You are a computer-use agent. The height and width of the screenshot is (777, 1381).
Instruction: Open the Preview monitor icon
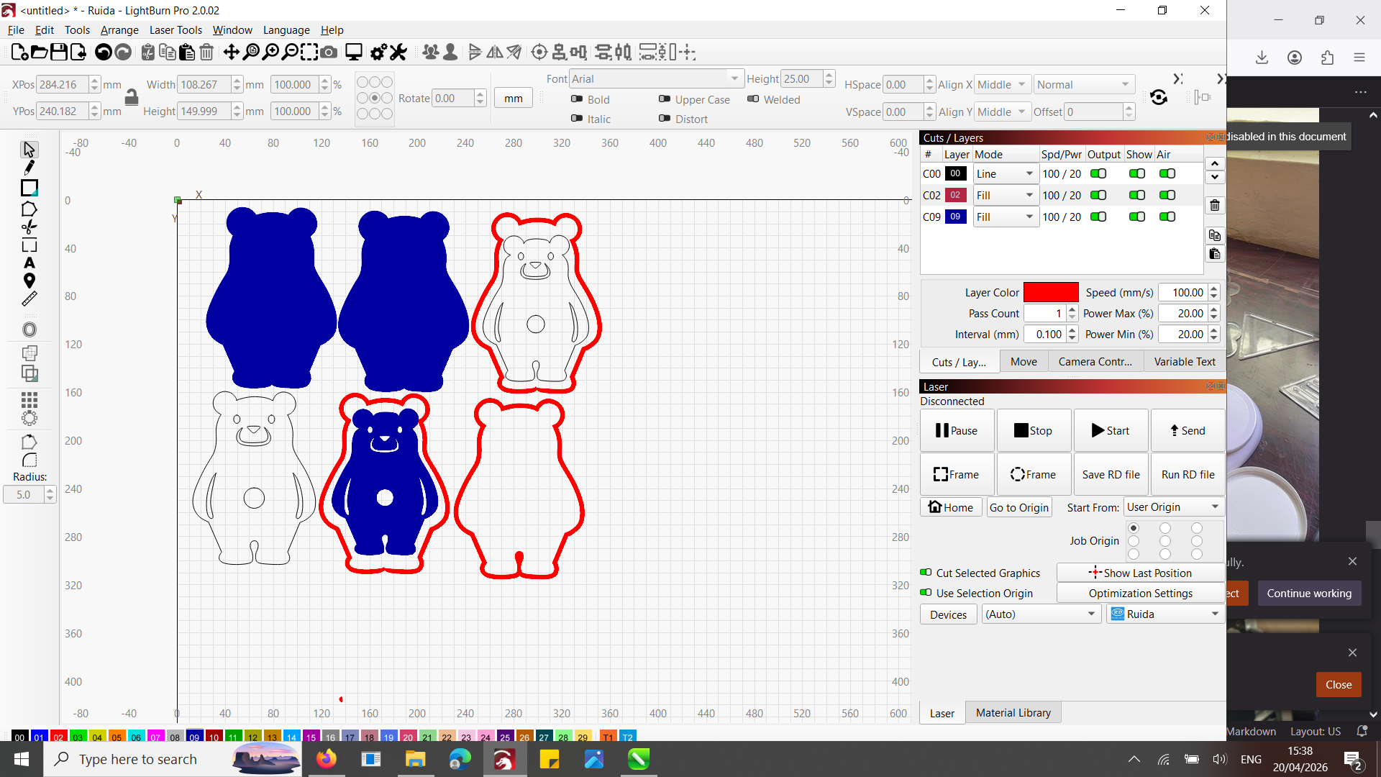[353, 52]
